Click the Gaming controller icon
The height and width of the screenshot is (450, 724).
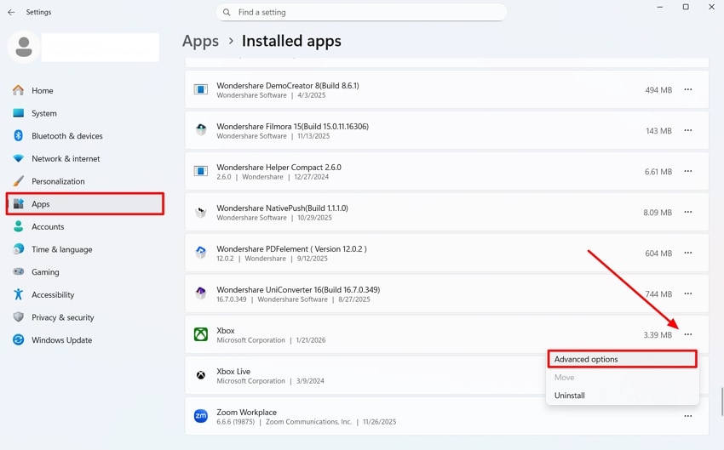(x=19, y=271)
